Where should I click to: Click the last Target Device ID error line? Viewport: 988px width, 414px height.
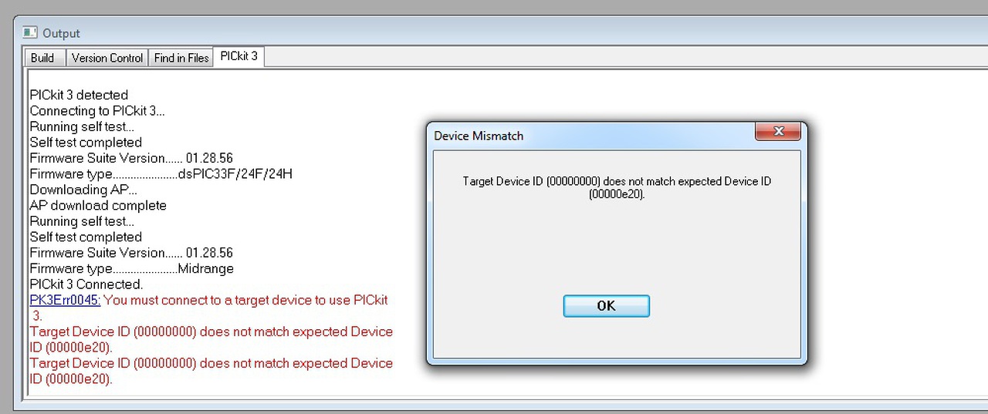coord(211,363)
